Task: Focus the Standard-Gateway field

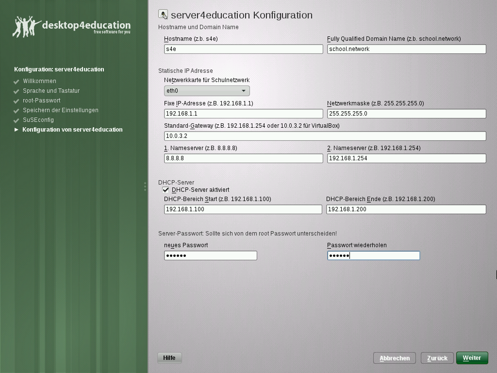Action: pos(325,136)
